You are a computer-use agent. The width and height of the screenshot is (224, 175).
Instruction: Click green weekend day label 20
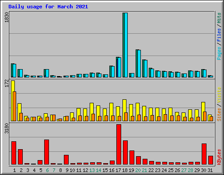click(138, 170)
